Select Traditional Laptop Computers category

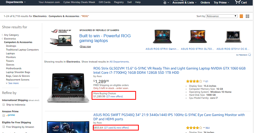pyautogui.click(x=22, y=50)
